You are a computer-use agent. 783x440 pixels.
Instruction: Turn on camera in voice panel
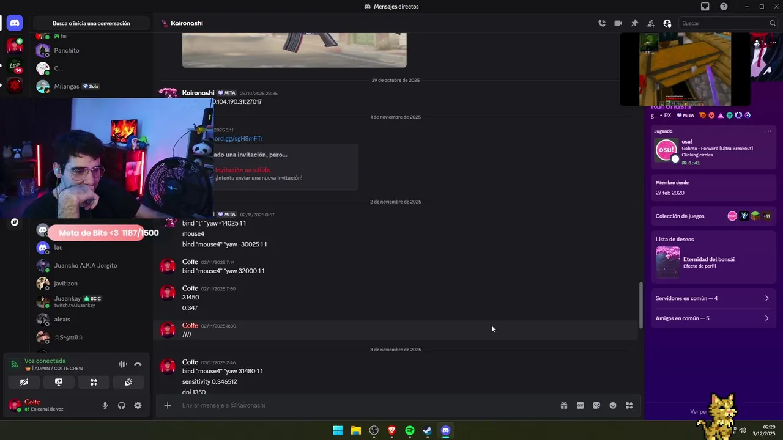pyautogui.click(x=24, y=382)
